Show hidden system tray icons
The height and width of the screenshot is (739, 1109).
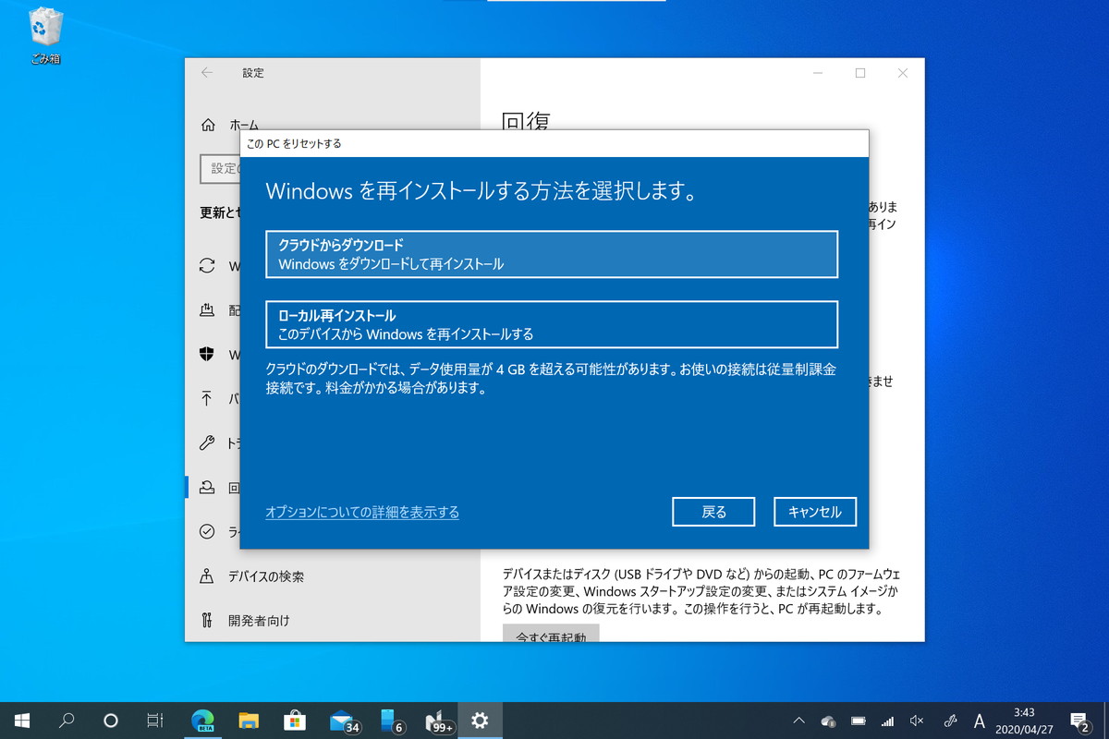[799, 721]
